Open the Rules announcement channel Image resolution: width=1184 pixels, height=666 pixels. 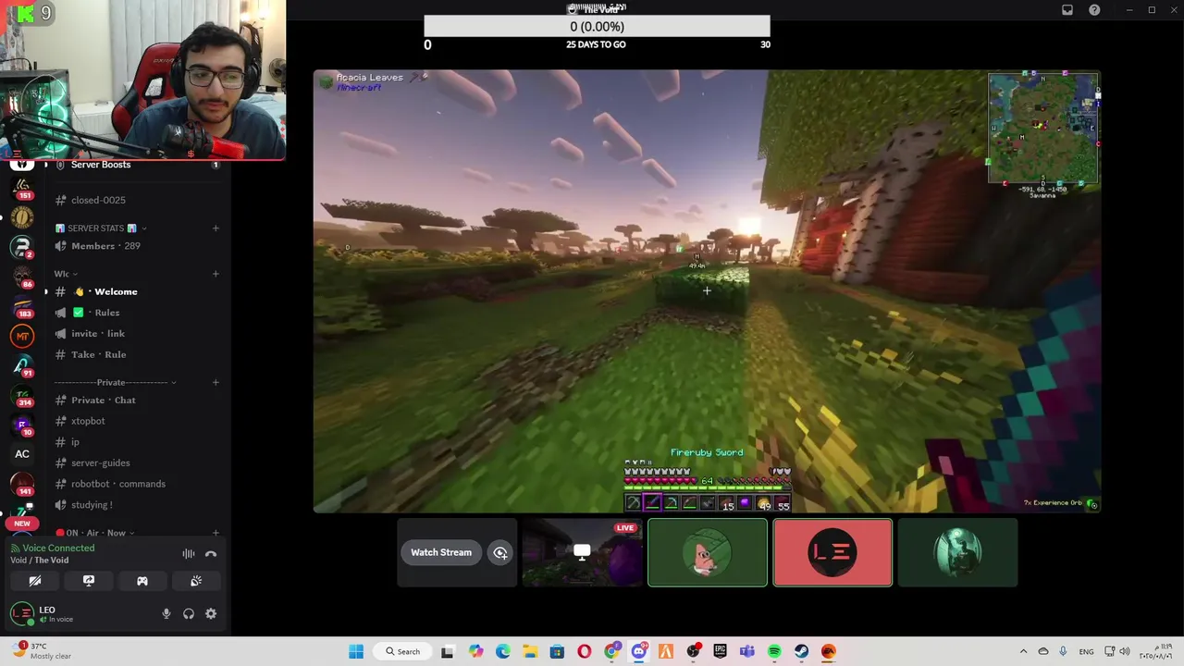pos(106,313)
